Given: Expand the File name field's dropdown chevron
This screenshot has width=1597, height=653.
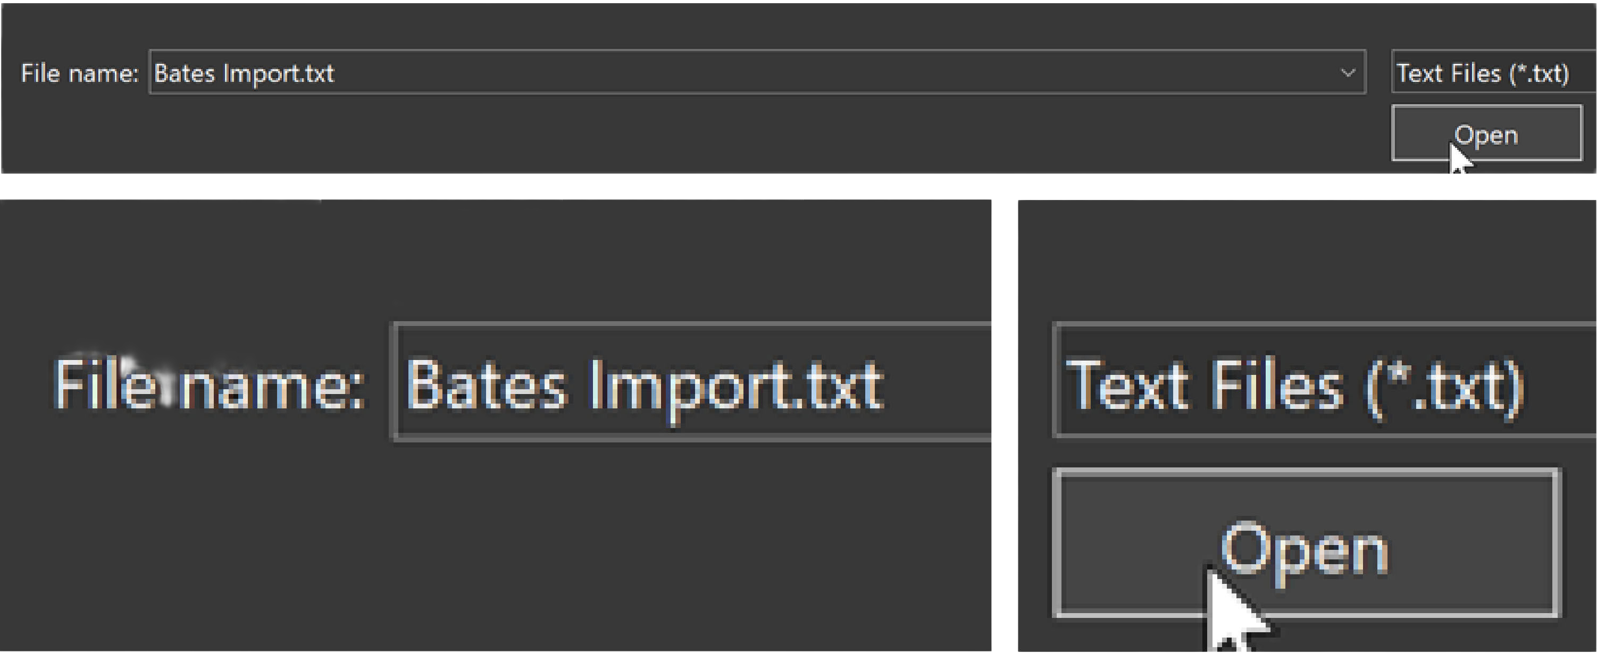Looking at the screenshot, I should coord(1347,73).
